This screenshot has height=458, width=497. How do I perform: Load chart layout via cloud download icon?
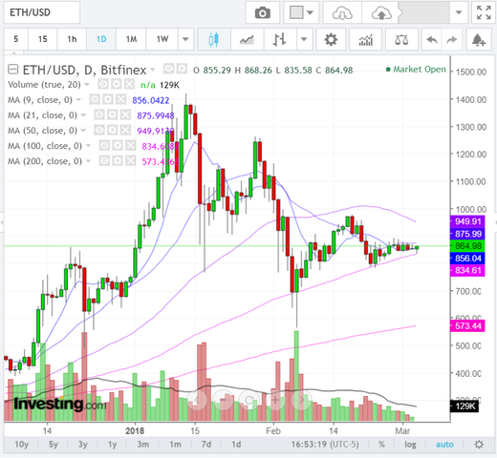point(342,12)
